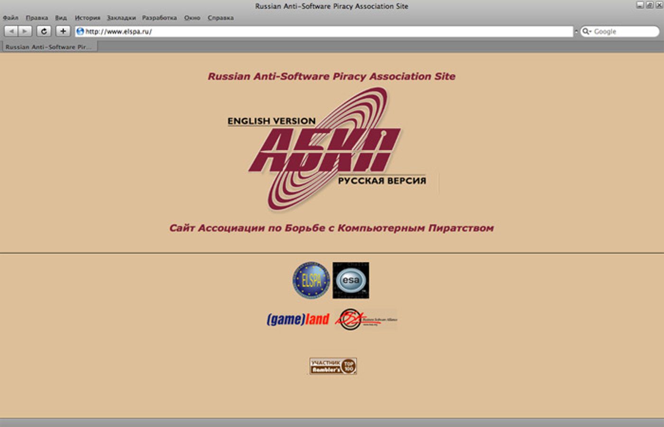Open the История menu
The height and width of the screenshot is (427, 664).
point(87,18)
